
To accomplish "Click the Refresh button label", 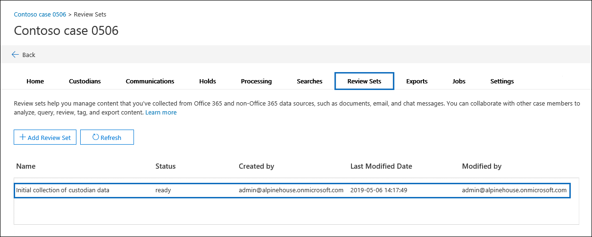I will pyautogui.click(x=111, y=138).
